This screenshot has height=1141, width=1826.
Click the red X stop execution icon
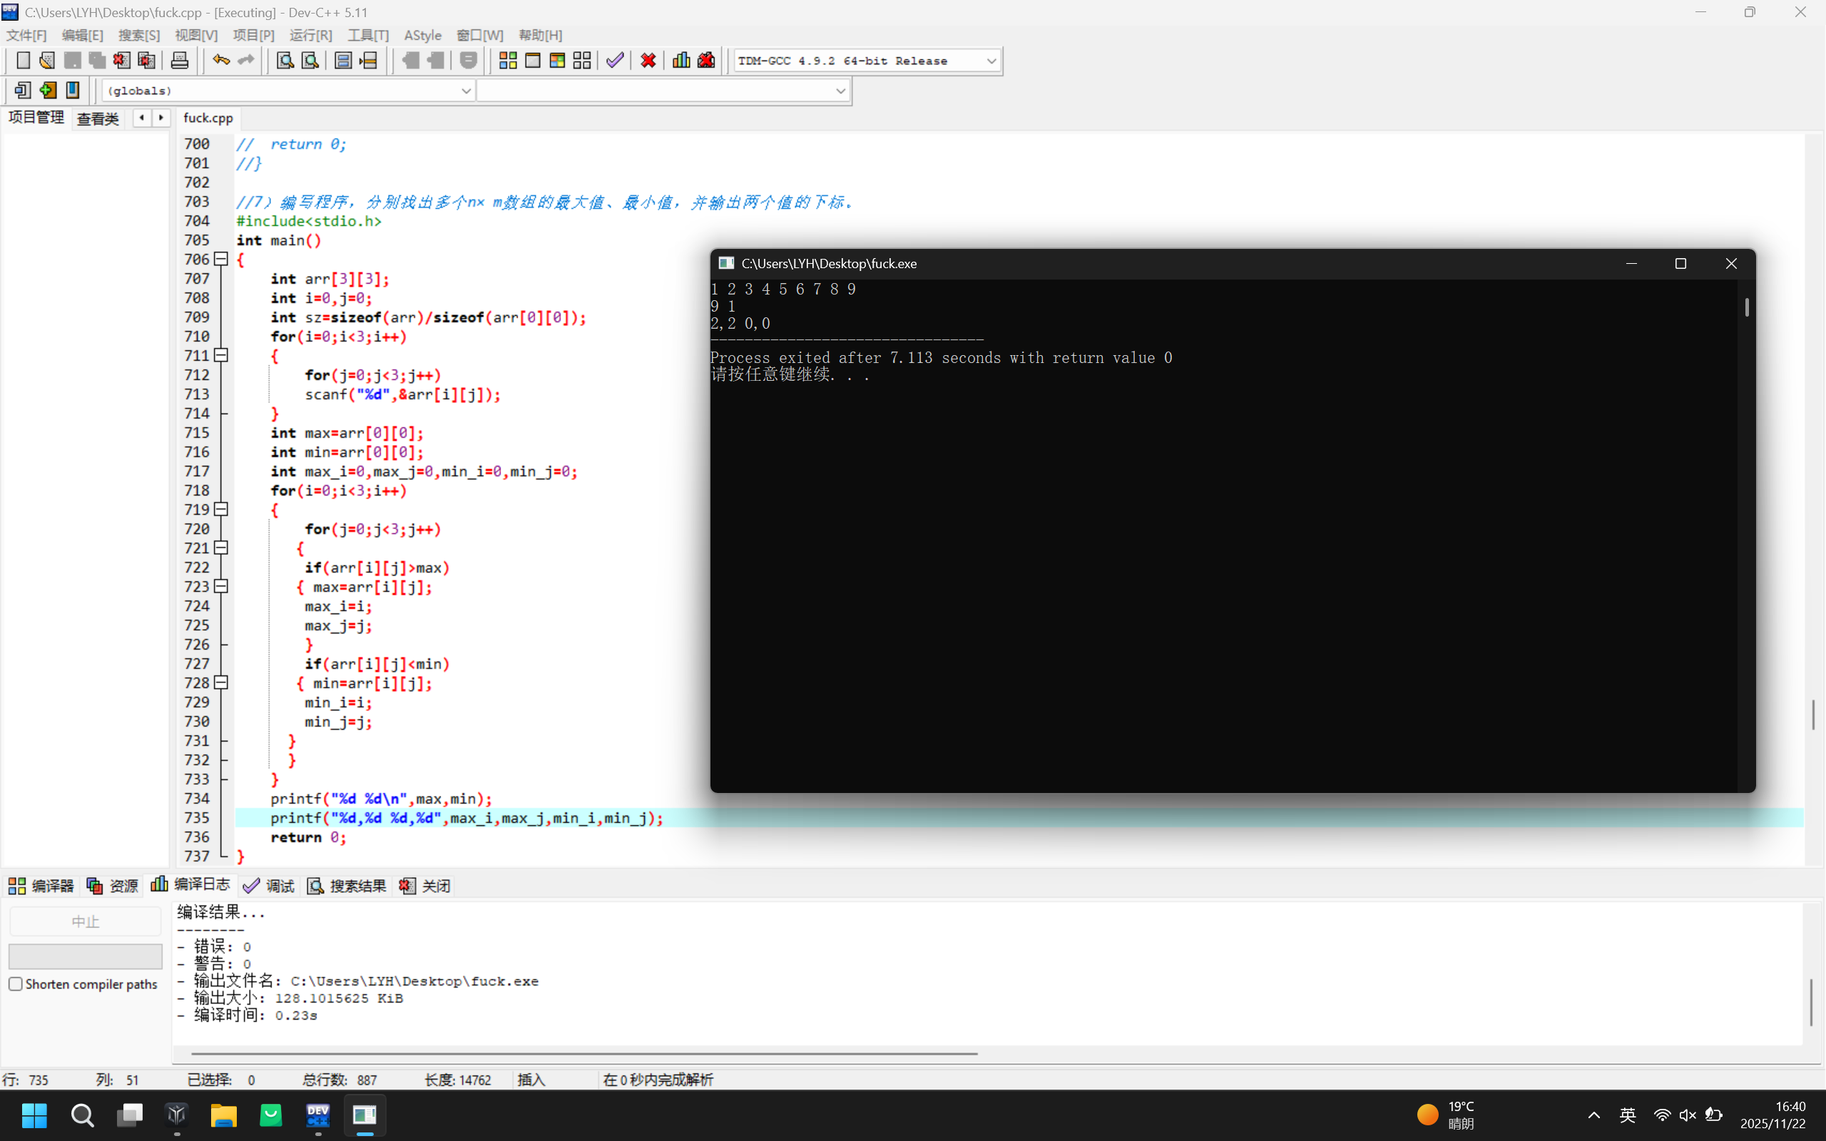[648, 61]
